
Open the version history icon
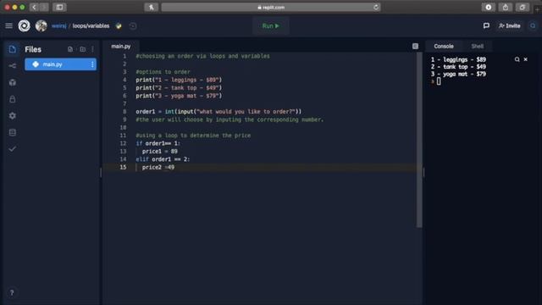(133, 26)
